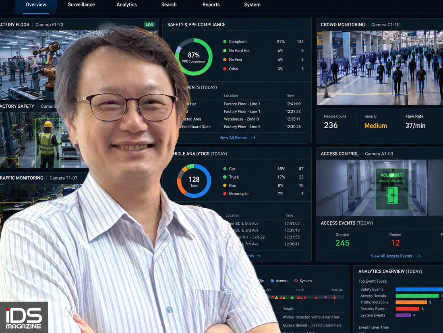Select event row 'Factory Floor - Line 1'
Screen dimensions: 443x333
243,111
